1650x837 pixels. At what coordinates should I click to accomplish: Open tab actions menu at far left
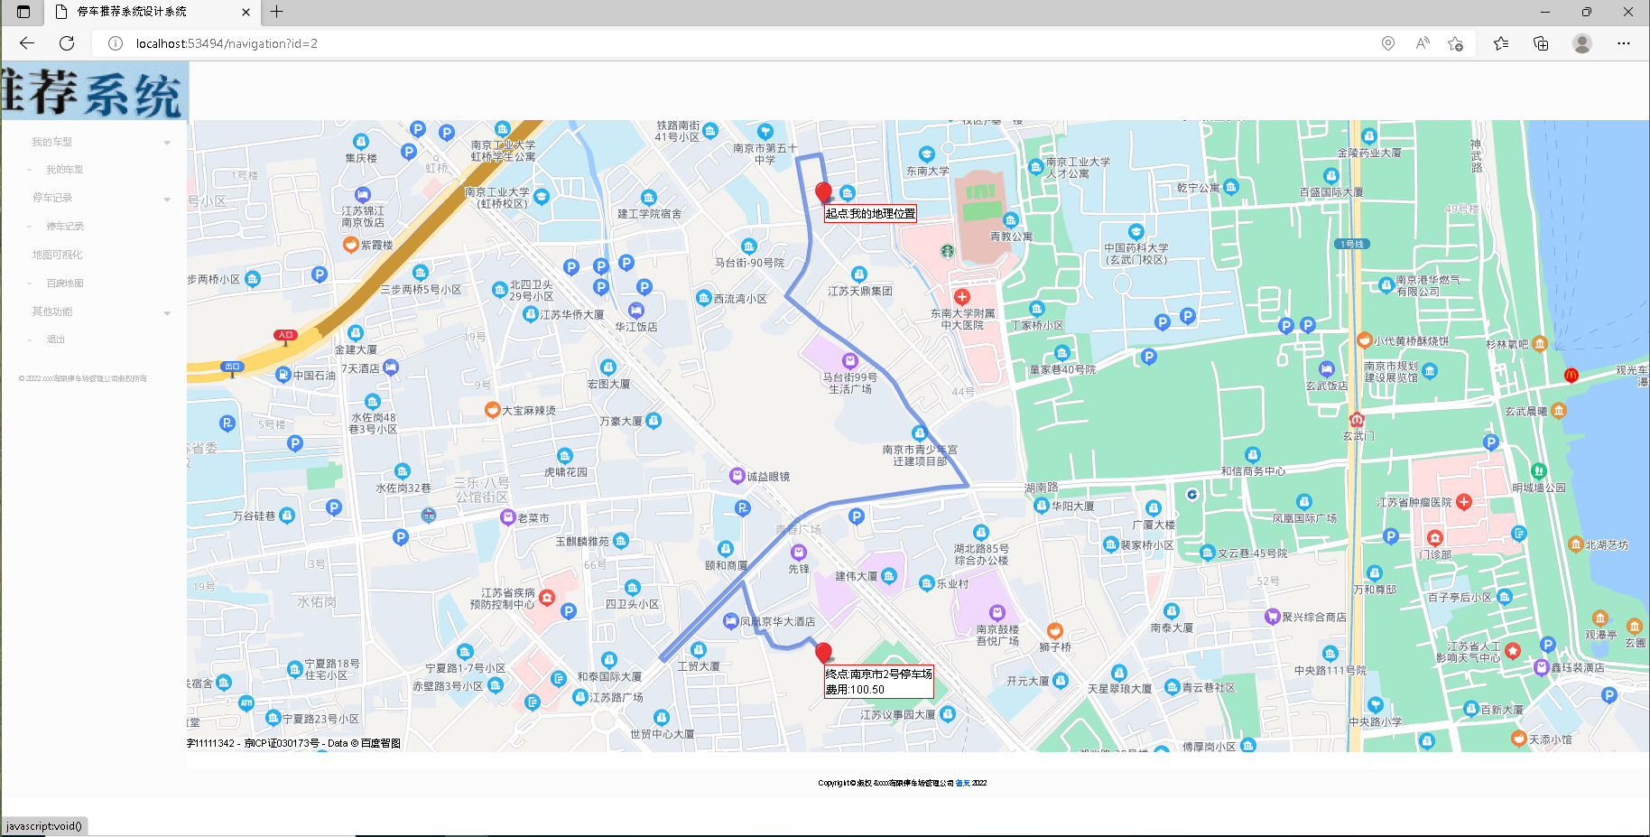pyautogui.click(x=23, y=12)
